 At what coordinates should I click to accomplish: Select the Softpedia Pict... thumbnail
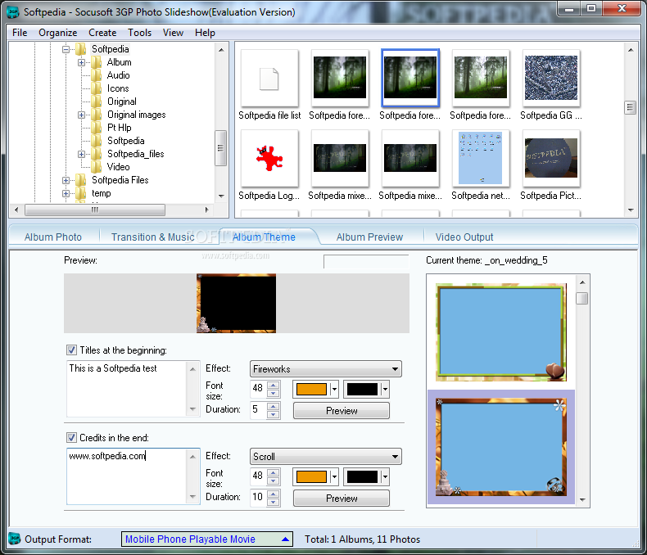[x=550, y=158]
